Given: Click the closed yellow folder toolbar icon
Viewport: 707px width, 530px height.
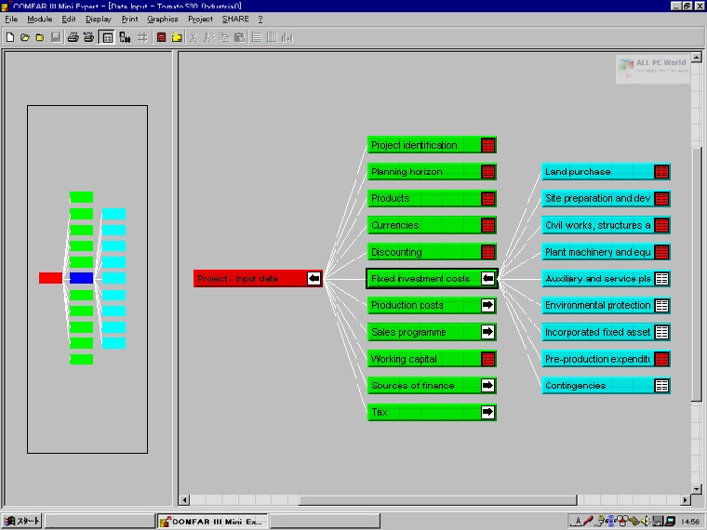Looking at the screenshot, I should click(40, 37).
